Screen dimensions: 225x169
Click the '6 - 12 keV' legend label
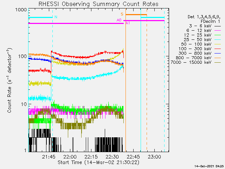[199, 31]
